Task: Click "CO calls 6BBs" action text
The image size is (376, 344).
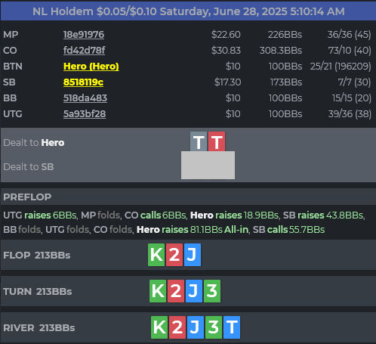Action: click(x=156, y=215)
